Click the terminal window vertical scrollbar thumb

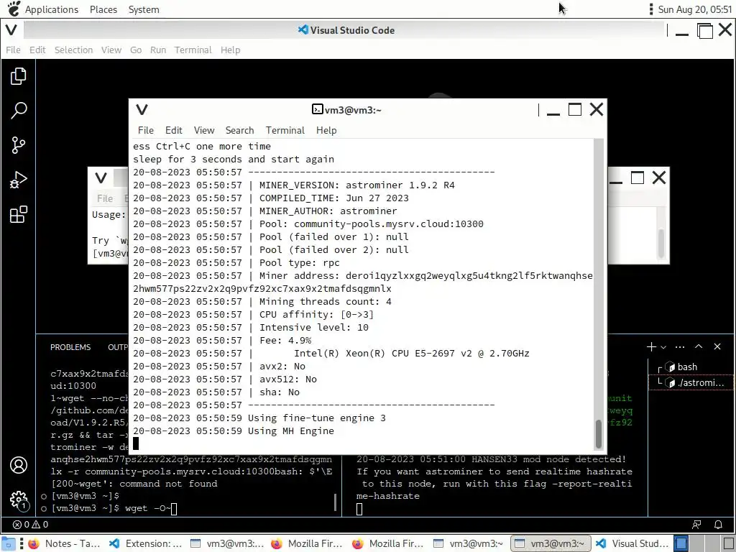point(599,433)
